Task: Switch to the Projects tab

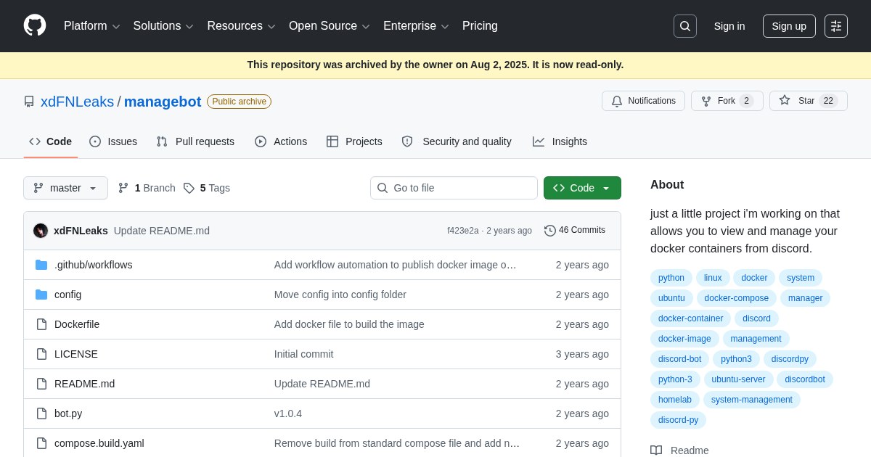Action: click(x=354, y=141)
